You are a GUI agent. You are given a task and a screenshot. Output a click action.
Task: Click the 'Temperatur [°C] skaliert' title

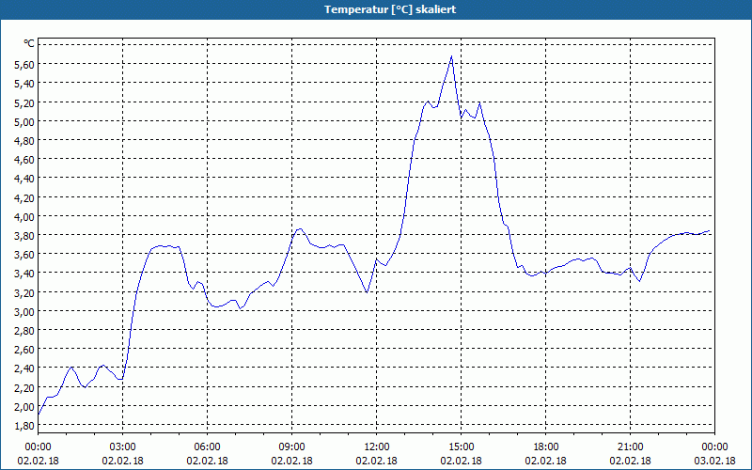[390, 9]
